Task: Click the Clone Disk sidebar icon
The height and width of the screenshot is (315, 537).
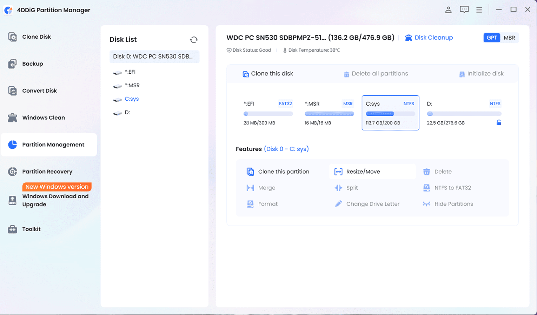Action: pos(12,37)
